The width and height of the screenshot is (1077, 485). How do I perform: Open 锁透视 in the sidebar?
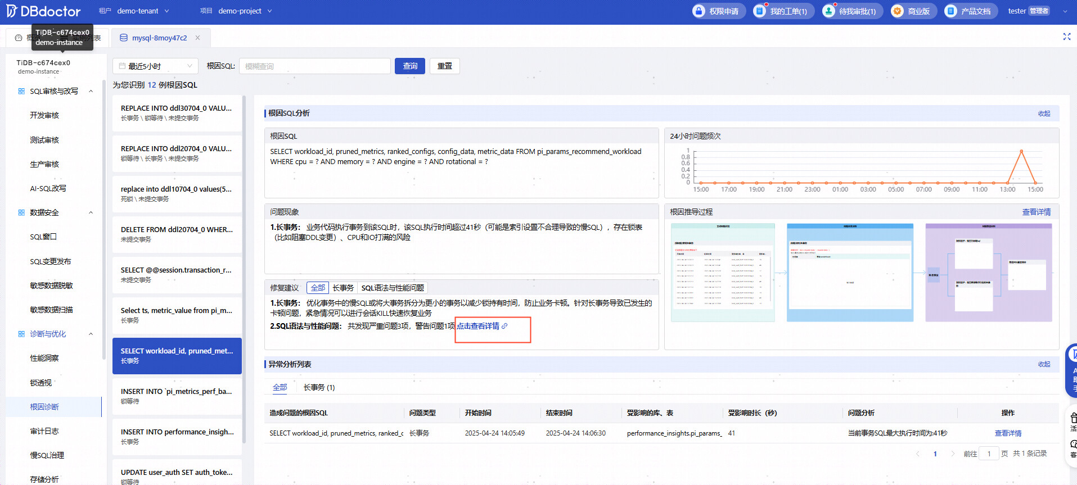40,383
